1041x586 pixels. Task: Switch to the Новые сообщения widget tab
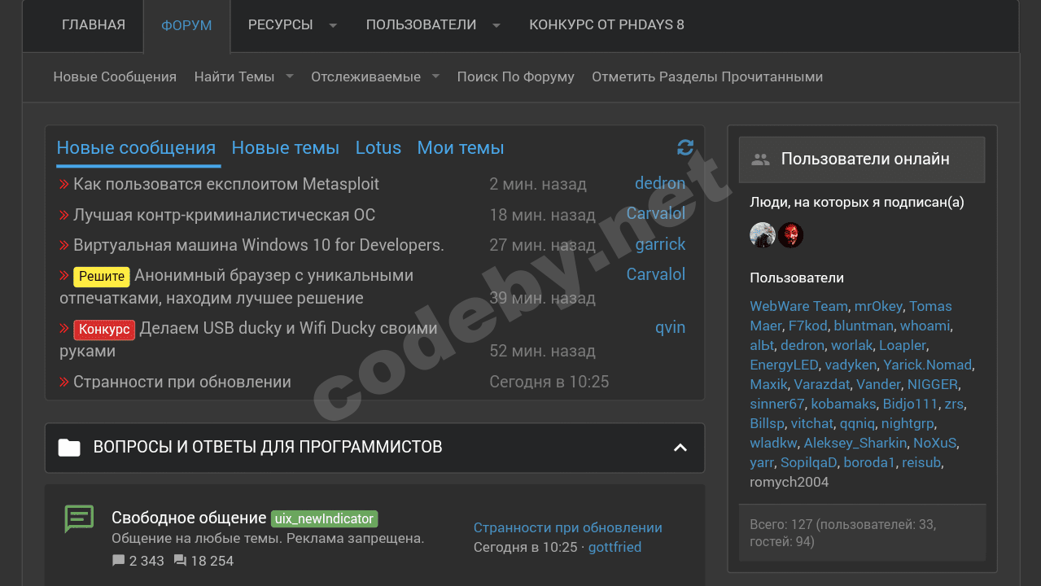[x=136, y=147]
